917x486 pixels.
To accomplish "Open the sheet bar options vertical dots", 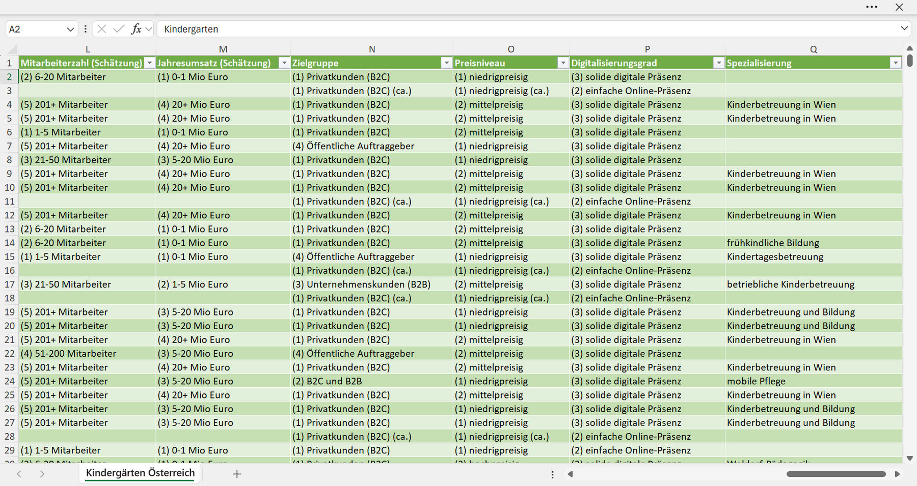I will click(x=552, y=474).
